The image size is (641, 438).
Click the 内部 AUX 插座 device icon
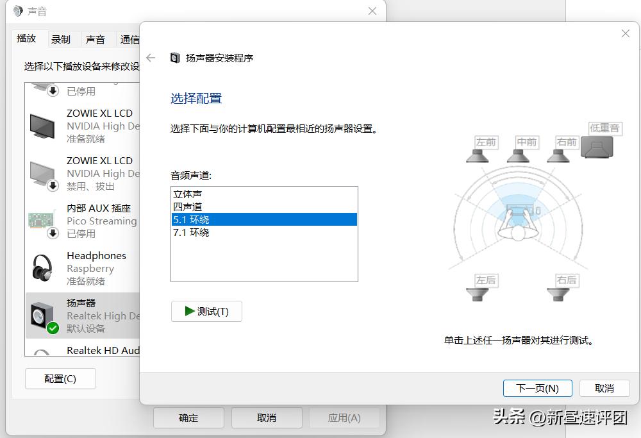click(42, 221)
